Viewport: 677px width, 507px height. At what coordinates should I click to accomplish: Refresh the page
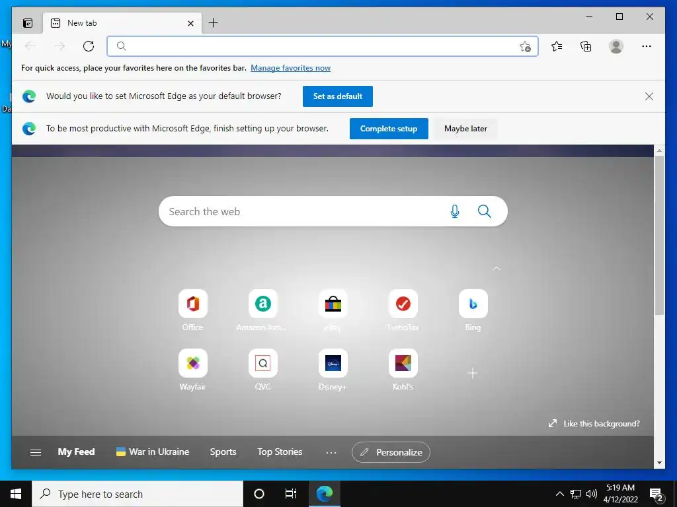89,46
